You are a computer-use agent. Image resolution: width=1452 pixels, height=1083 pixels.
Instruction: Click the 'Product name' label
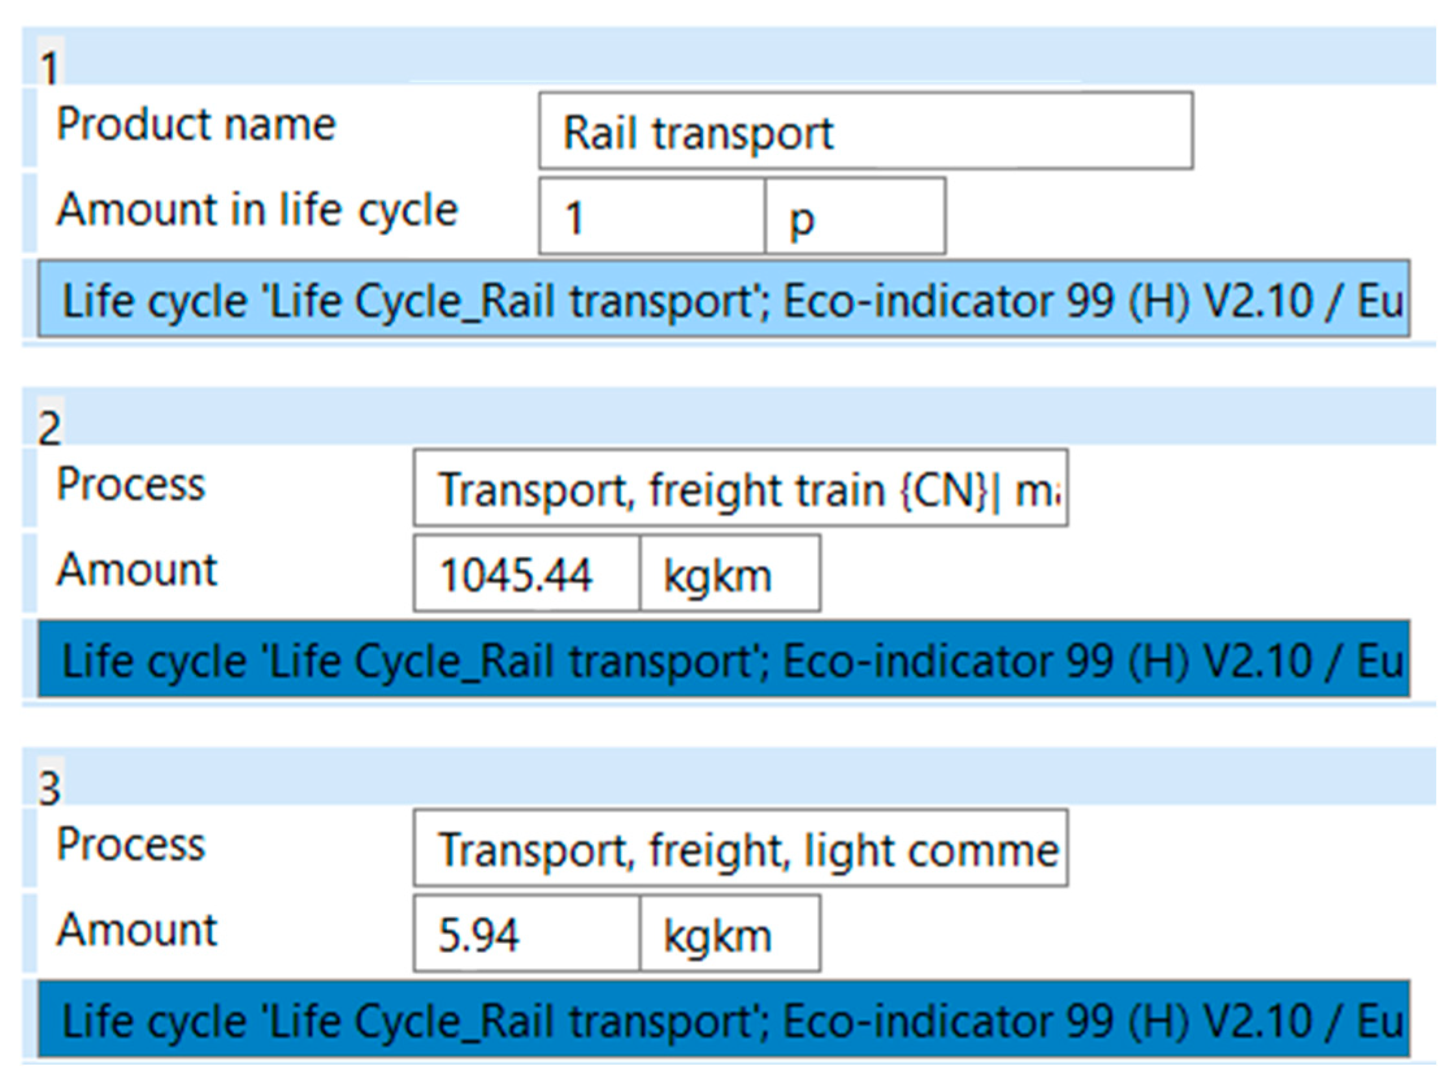pos(196,124)
